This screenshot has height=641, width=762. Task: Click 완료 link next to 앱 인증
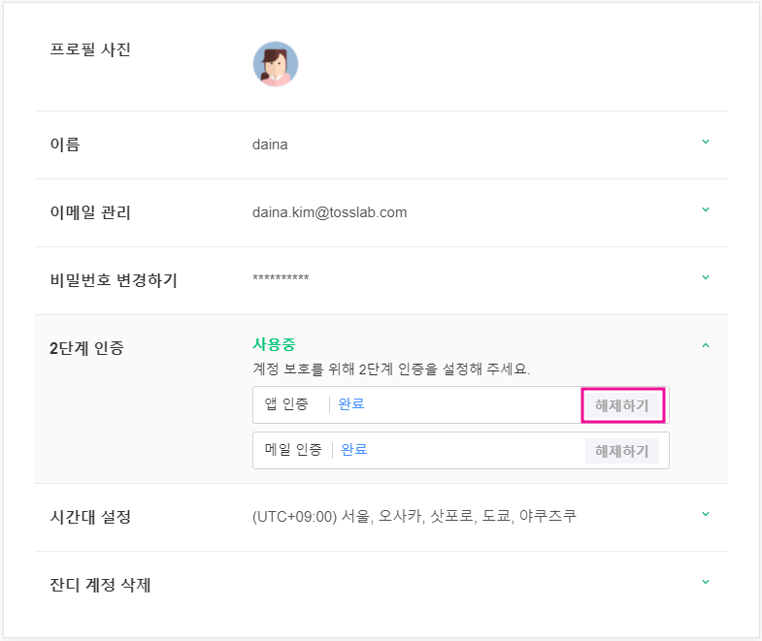point(351,404)
